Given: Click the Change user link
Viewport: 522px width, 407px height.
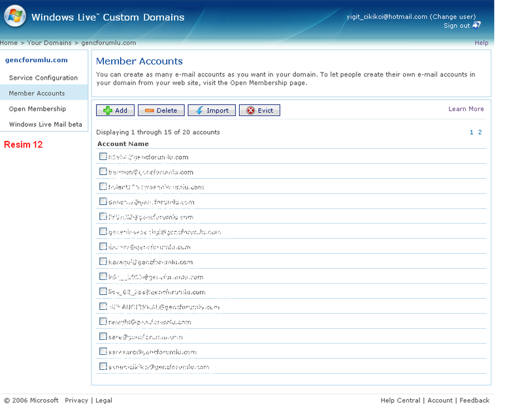Looking at the screenshot, I should (x=453, y=16).
